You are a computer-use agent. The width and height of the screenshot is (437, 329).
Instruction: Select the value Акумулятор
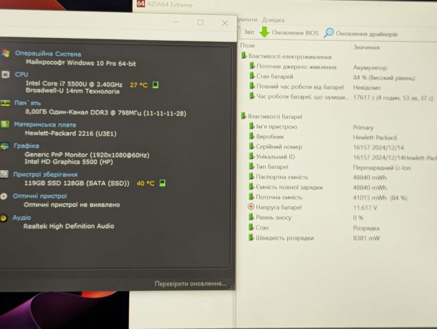(370, 68)
